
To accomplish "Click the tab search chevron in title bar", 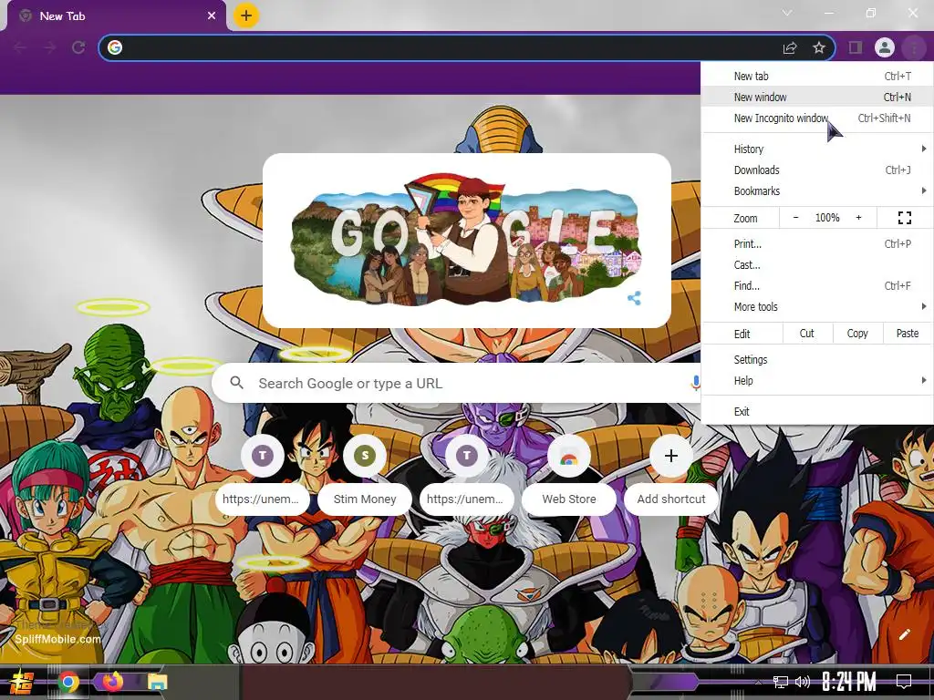I will tap(787, 13).
